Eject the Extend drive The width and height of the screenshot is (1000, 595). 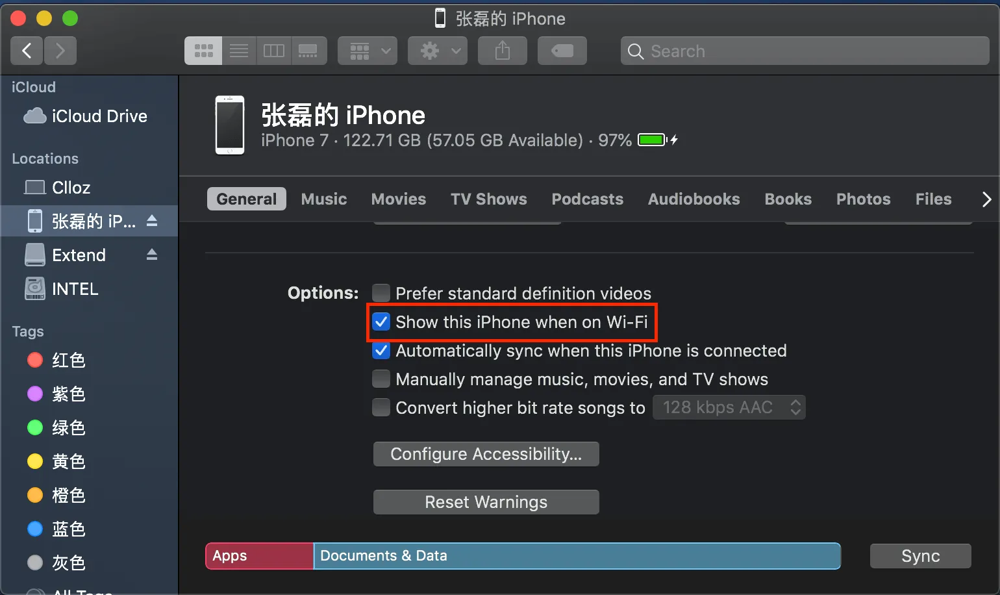(x=152, y=255)
